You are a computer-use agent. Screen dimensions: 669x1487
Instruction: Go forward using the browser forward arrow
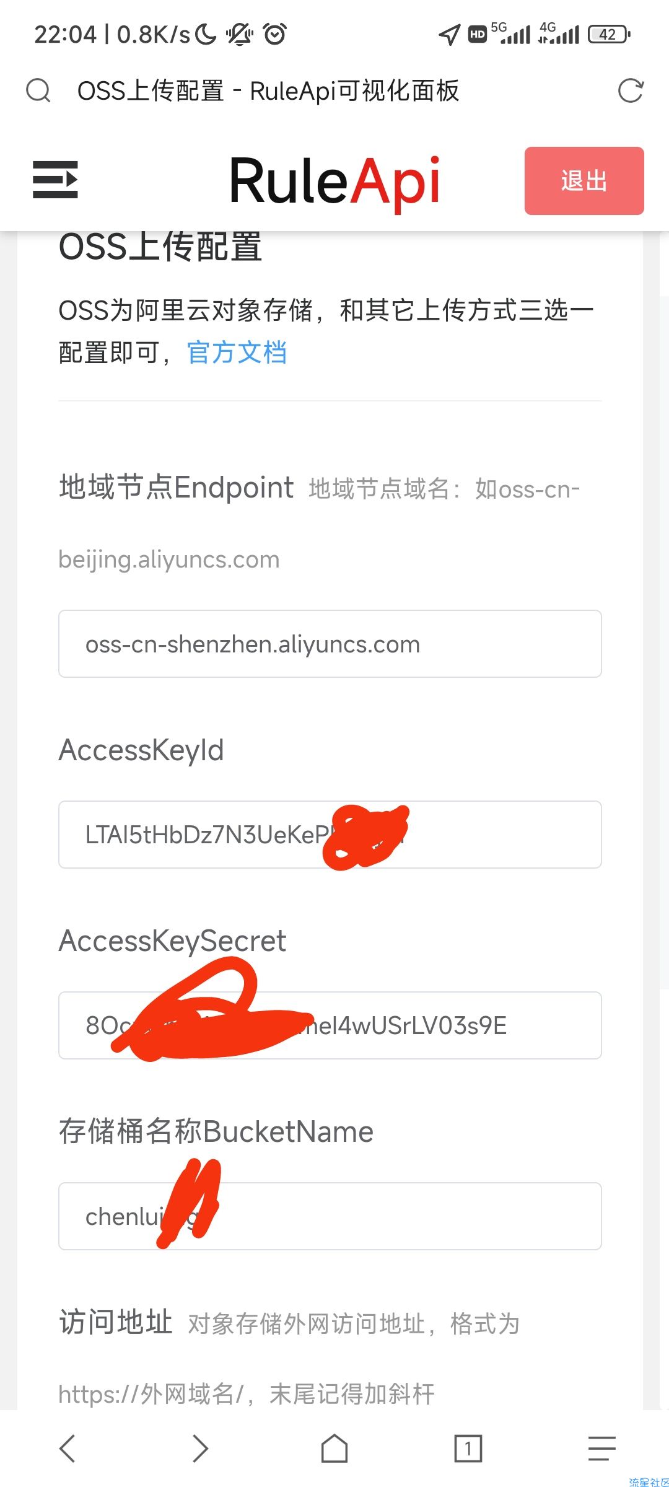click(x=200, y=1449)
